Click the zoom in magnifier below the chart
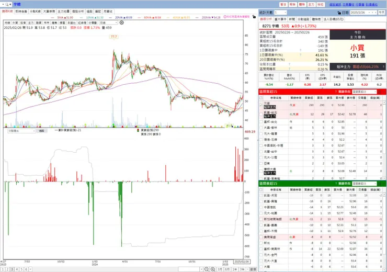Image resolution: width=387 pixels, height=272 pixels. (x=213, y=269)
